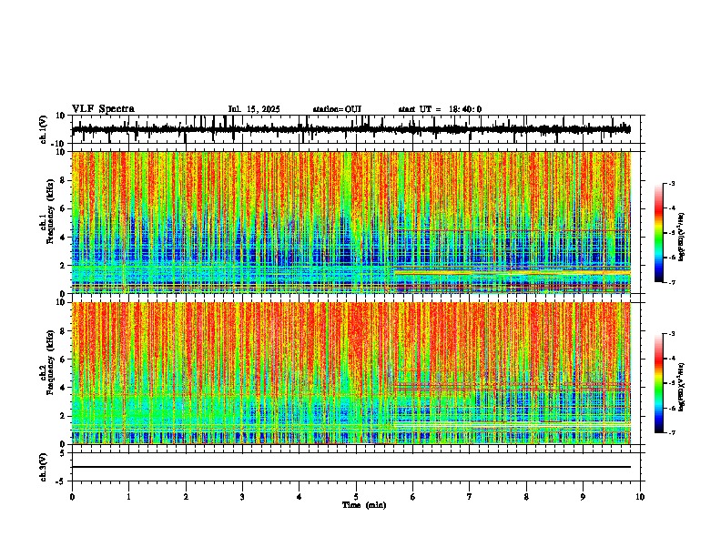Click time axis tick label "7"
The width and height of the screenshot is (721, 557).
click(470, 497)
